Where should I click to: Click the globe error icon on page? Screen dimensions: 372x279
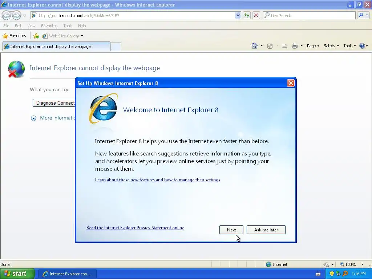click(x=16, y=69)
